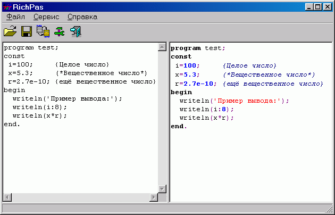Image resolution: width=335 pixels, height=215 pixels.
Task: Click the vertical scrollbar up arrow
Action: coord(162,47)
